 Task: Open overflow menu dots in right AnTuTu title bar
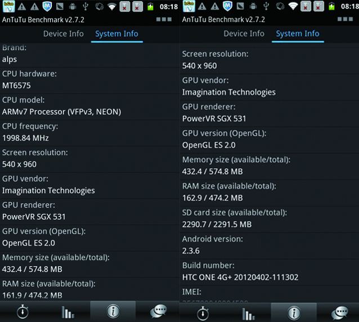tap(345, 19)
